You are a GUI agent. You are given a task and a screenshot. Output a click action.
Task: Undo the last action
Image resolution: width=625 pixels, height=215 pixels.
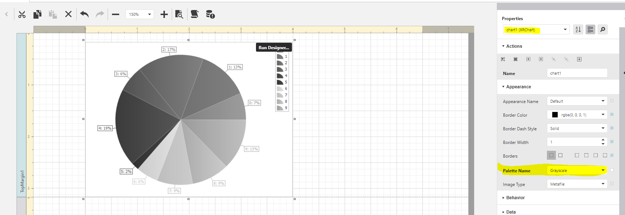84,14
